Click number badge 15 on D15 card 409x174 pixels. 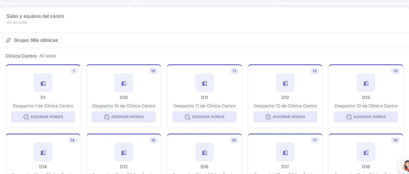click(x=153, y=140)
